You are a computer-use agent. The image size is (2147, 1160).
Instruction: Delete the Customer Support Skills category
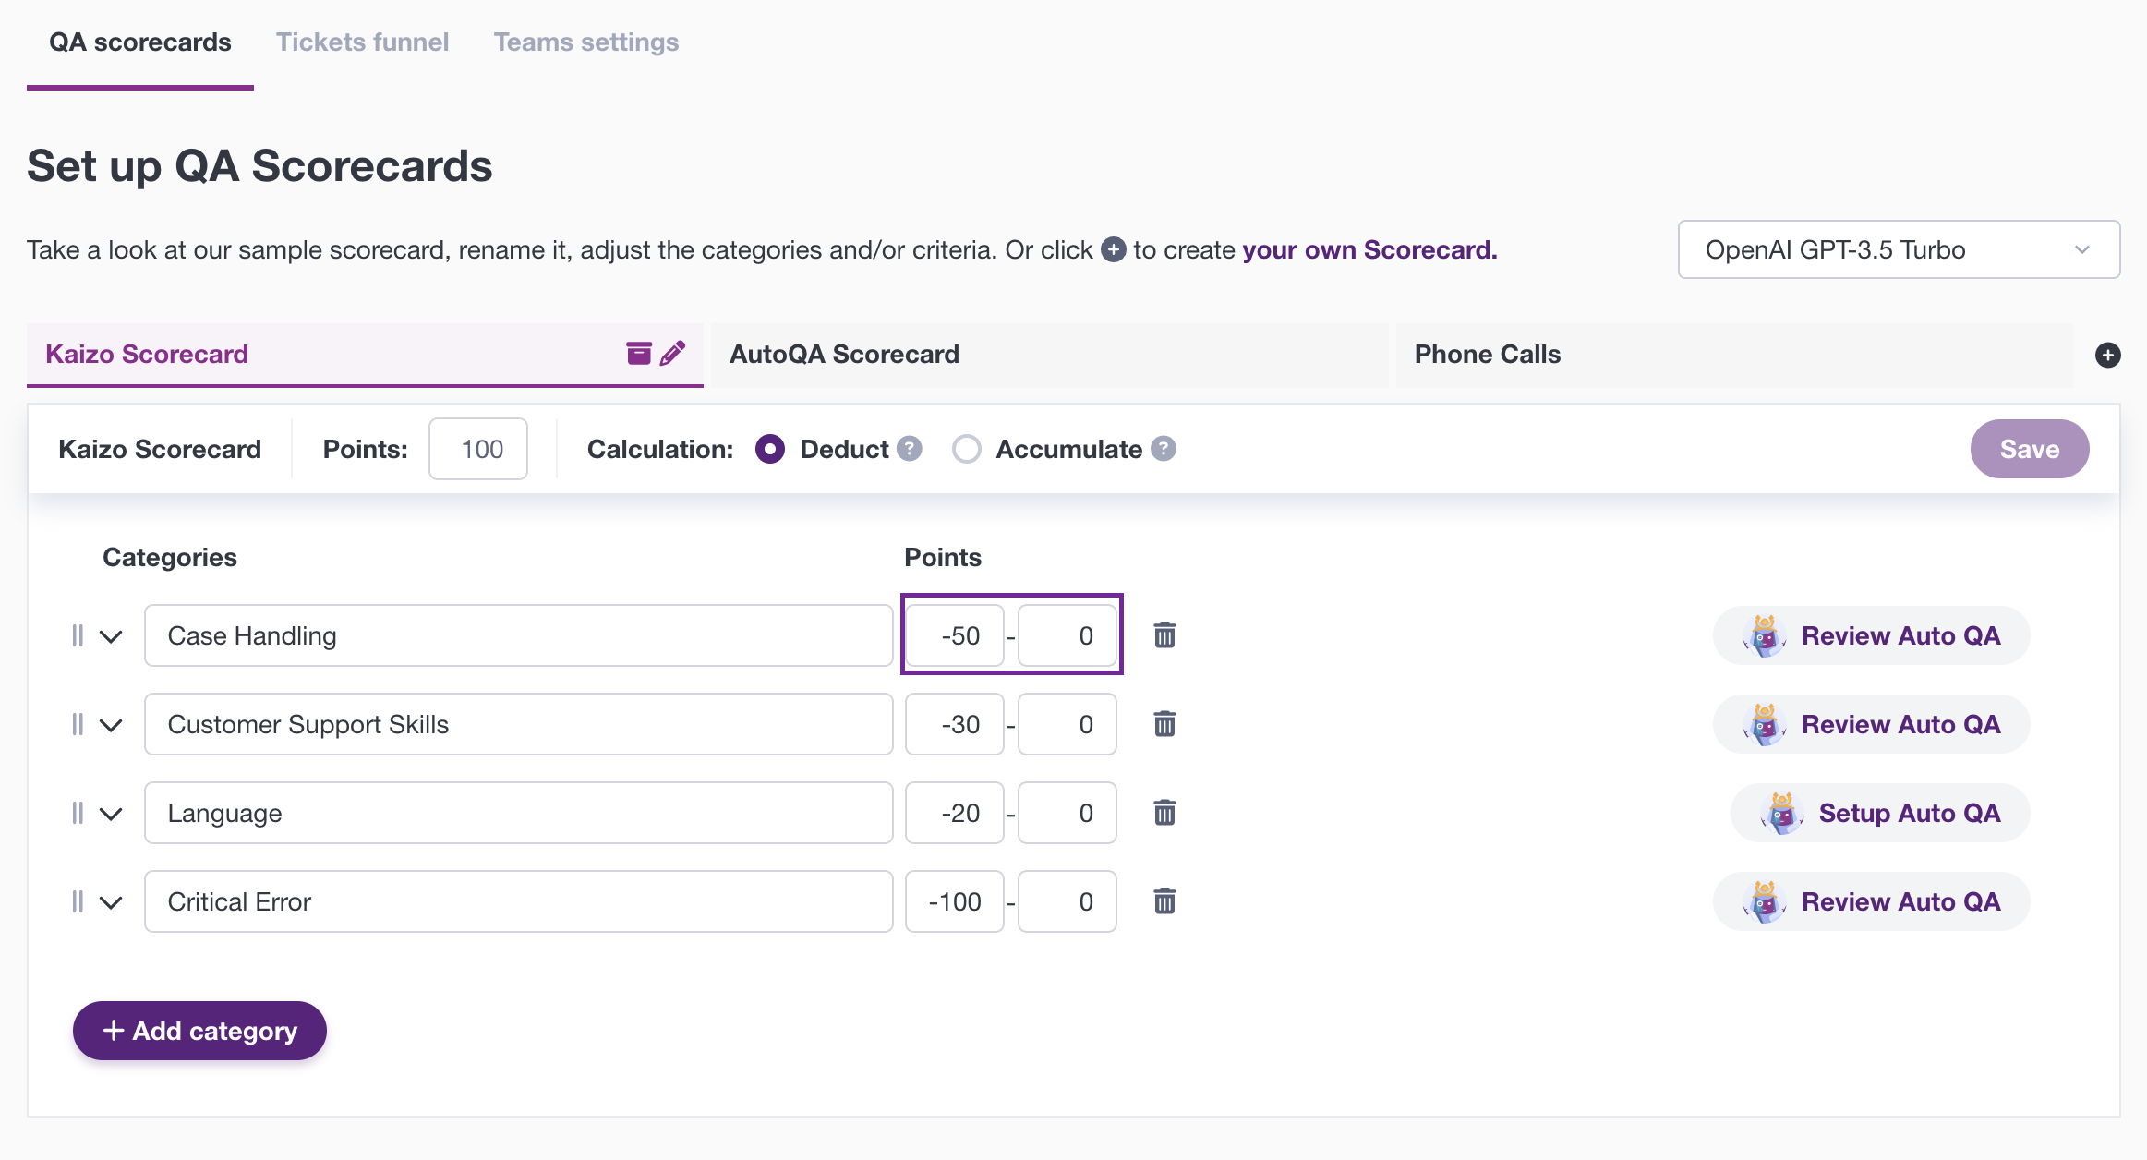[x=1164, y=724]
